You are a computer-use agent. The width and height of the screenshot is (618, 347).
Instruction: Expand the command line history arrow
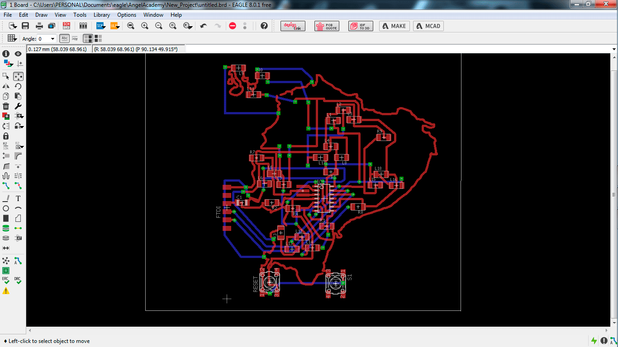[614, 49]
